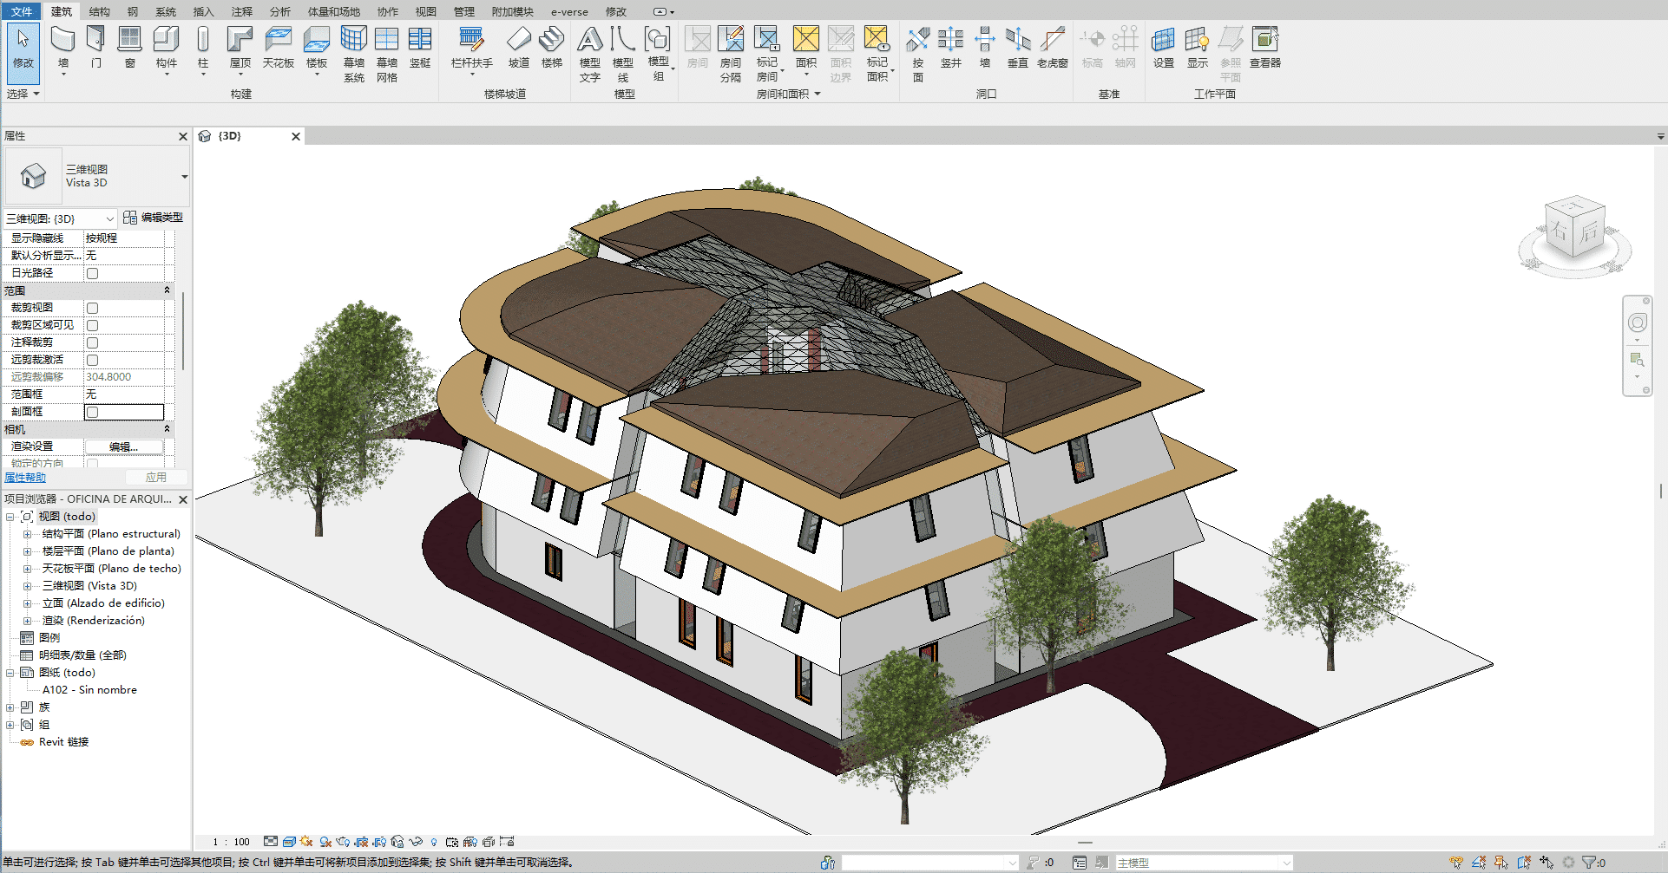
Task: Toggle the 远剪裁激活 checkbox
Action: pyautogui.click(x=93, y=360)
